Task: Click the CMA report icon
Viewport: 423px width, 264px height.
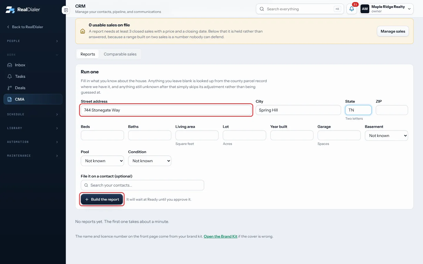Action: click(x=10, y=99)
